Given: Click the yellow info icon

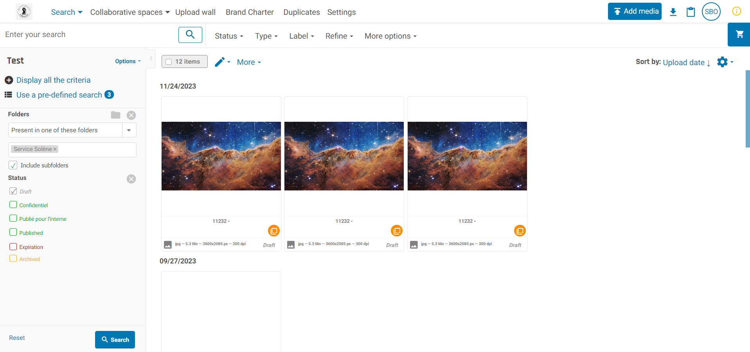Looking at the screenshot, I should point(736,11).
